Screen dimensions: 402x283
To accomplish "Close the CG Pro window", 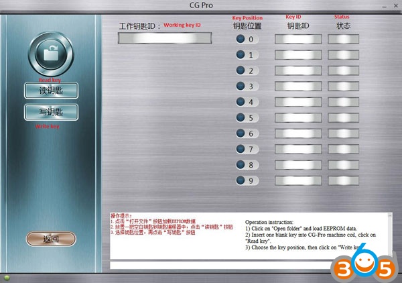I will click(396, 5).
